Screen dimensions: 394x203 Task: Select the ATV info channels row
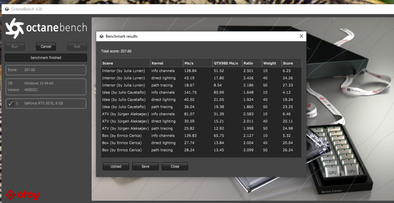(201, 114)
